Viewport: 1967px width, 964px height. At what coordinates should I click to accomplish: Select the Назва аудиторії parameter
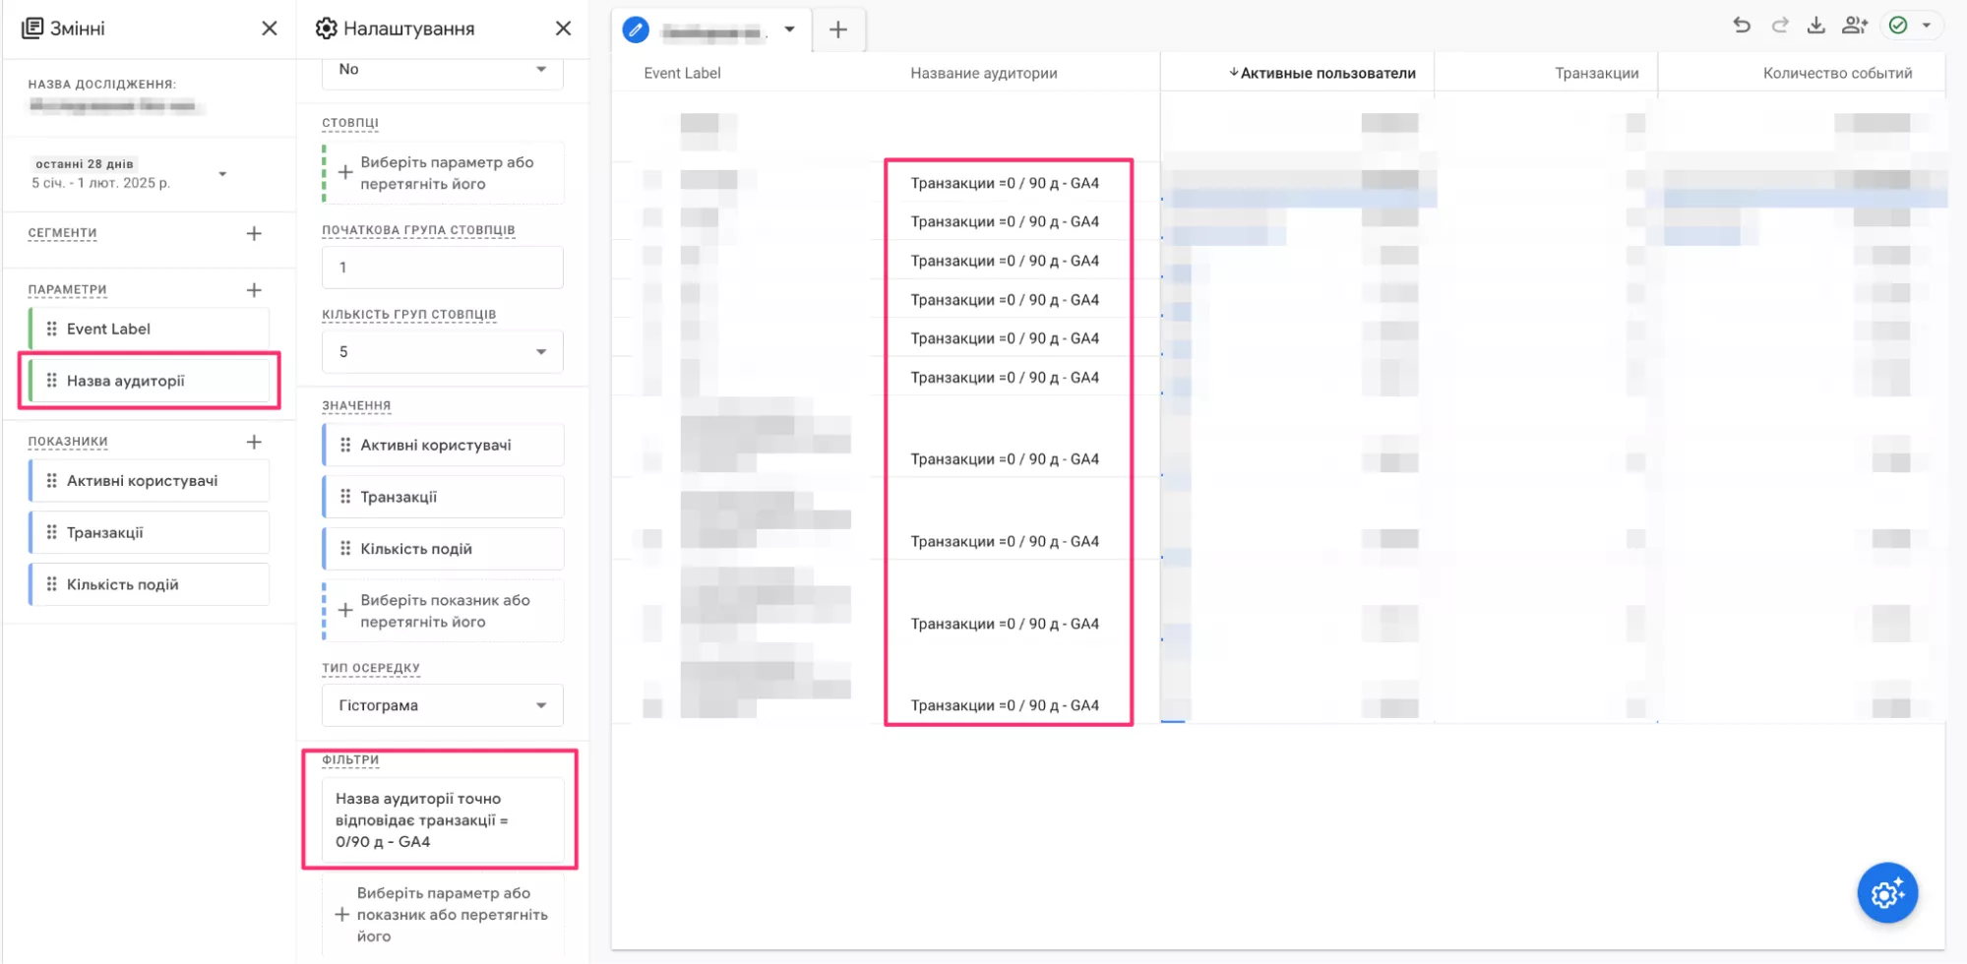[150, 381]
